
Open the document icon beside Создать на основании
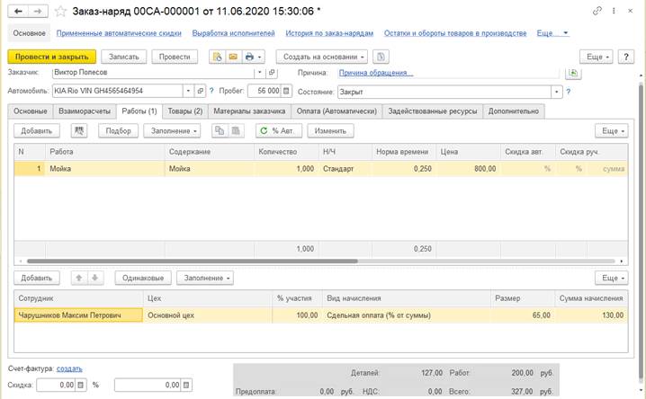[x=381, y=57]
